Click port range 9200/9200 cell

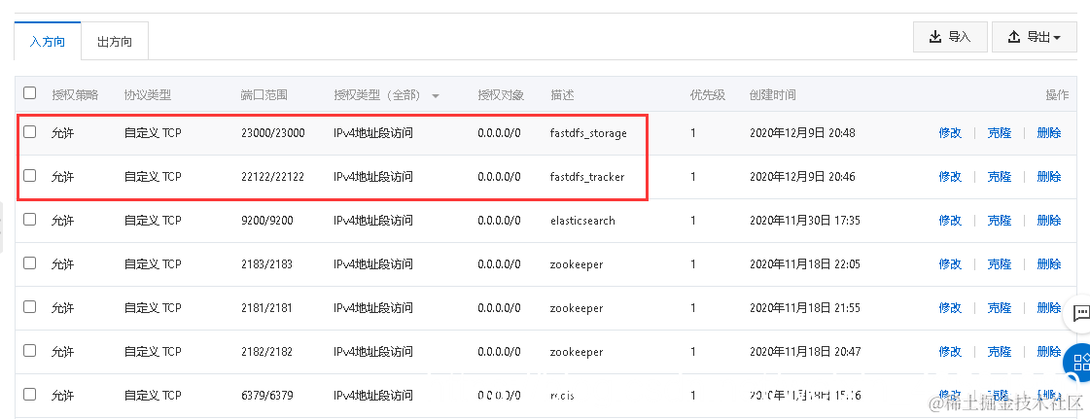pos(267,221)
